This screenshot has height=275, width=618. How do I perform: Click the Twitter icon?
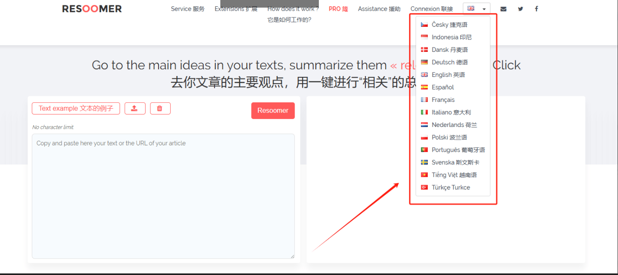pos(520,8)
